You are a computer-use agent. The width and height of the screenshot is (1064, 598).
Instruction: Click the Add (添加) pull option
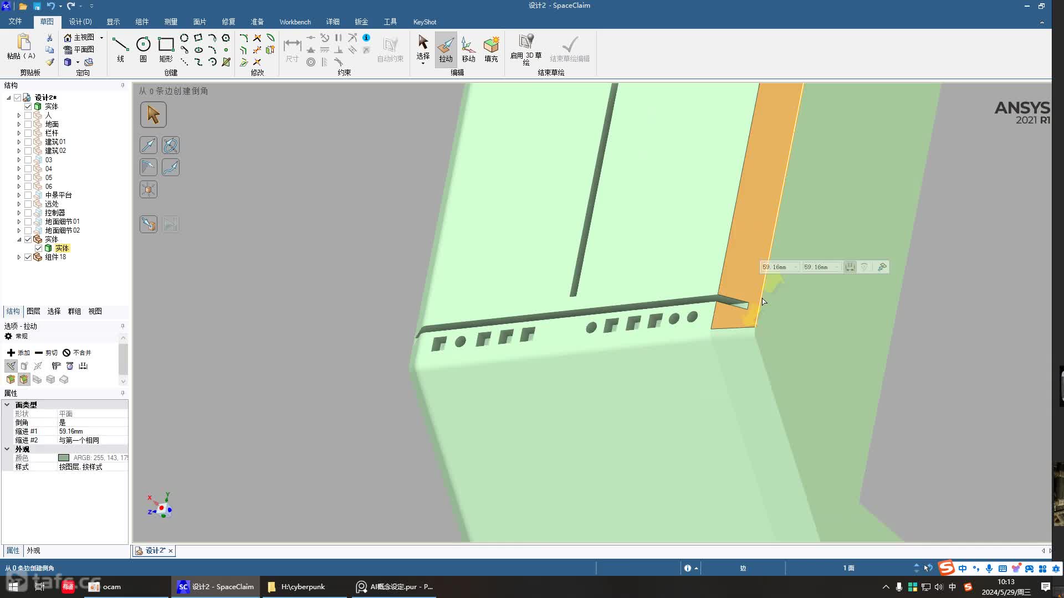click(18, 352)
